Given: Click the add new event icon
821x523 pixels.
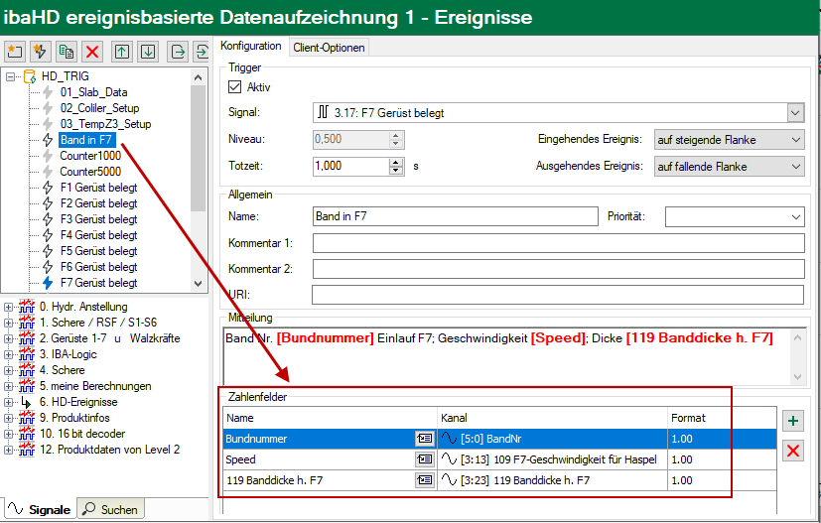Looking at the screenshot, I should (41, 51).
